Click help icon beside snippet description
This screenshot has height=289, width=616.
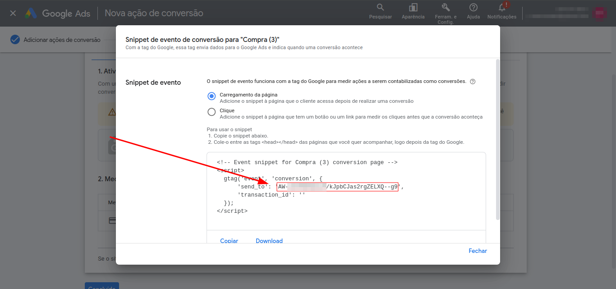473,82
